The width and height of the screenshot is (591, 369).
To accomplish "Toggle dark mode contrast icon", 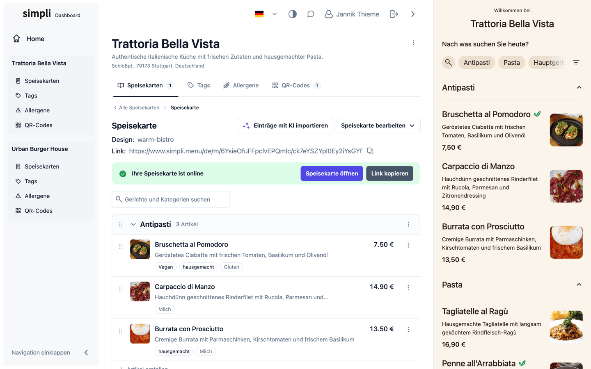I will tap(292, 14).
